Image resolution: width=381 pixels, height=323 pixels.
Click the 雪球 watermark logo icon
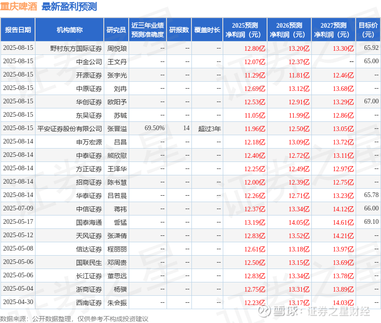264,311
